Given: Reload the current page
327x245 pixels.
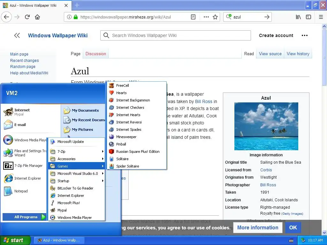Looking at the screenshot, I should pyautogui.click(x=27, y=17).
